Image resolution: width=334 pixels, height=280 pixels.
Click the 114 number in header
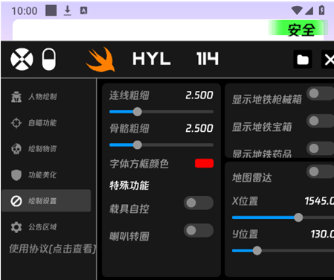tap(208, 59)
